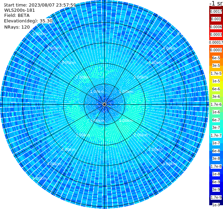Image resolution: width=223 pixels, height=209 pixels.
Task: Click the 3.00km ring label in northwest quadrant
Action: pos(68,63)
